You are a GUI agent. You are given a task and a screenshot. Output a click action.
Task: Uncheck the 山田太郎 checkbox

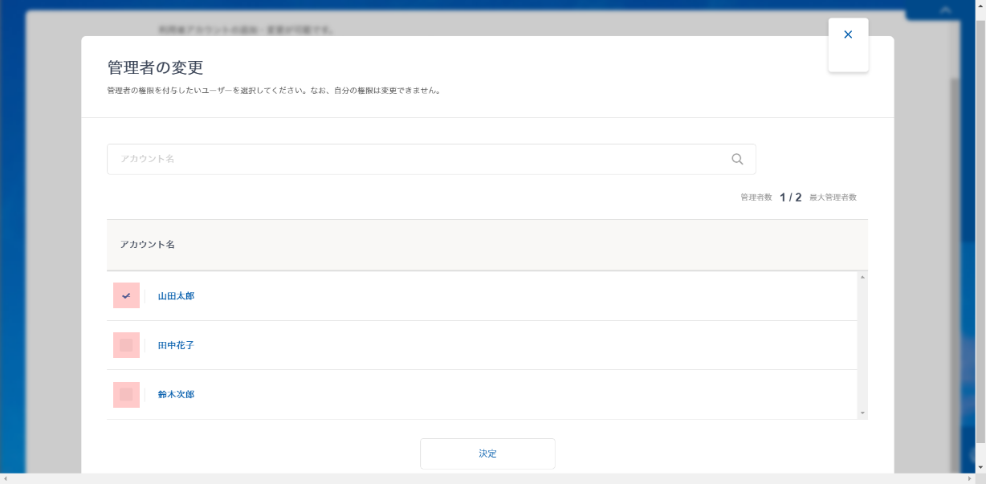tap(126, 295)
